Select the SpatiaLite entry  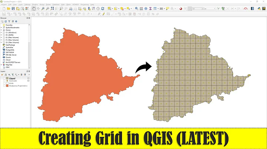tap(9, 48)
